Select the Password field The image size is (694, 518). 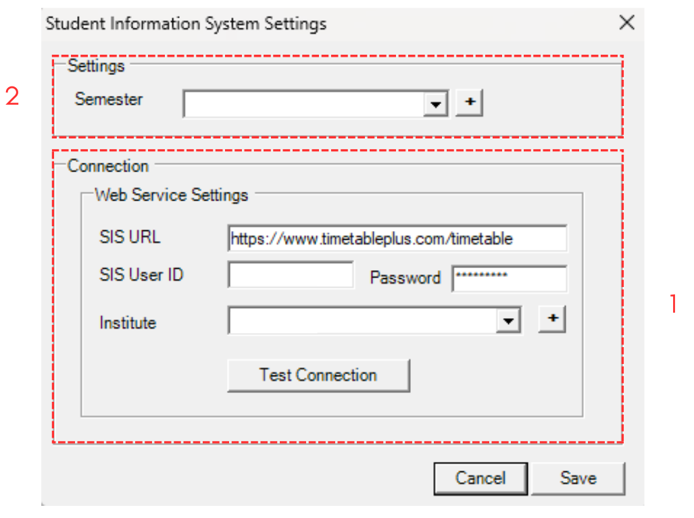click(x=509, y=278)
